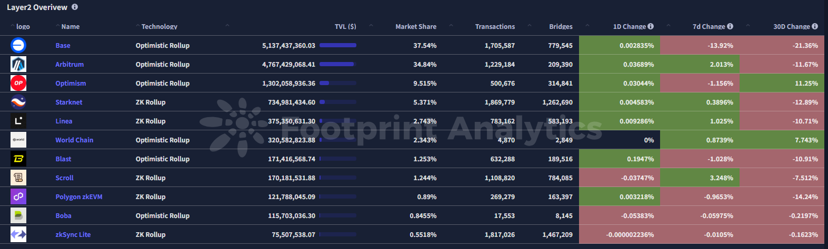This screenshot has height=249, width=828.
Task: Click the zkSync Lite logo icon
Action: pos(18,234)
